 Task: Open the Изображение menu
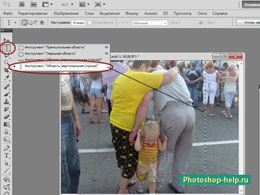point(66,14)
